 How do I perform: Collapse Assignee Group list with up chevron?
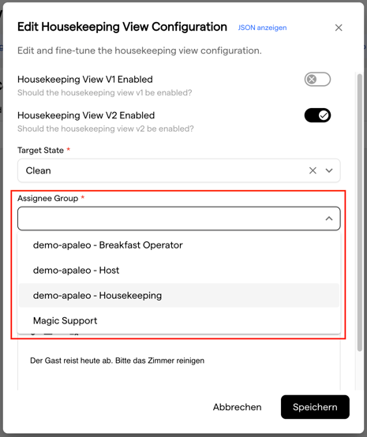click(329, 218)
